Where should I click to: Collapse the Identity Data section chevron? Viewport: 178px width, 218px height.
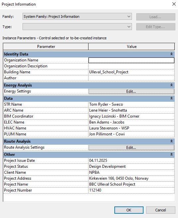[x=171, y=54]
